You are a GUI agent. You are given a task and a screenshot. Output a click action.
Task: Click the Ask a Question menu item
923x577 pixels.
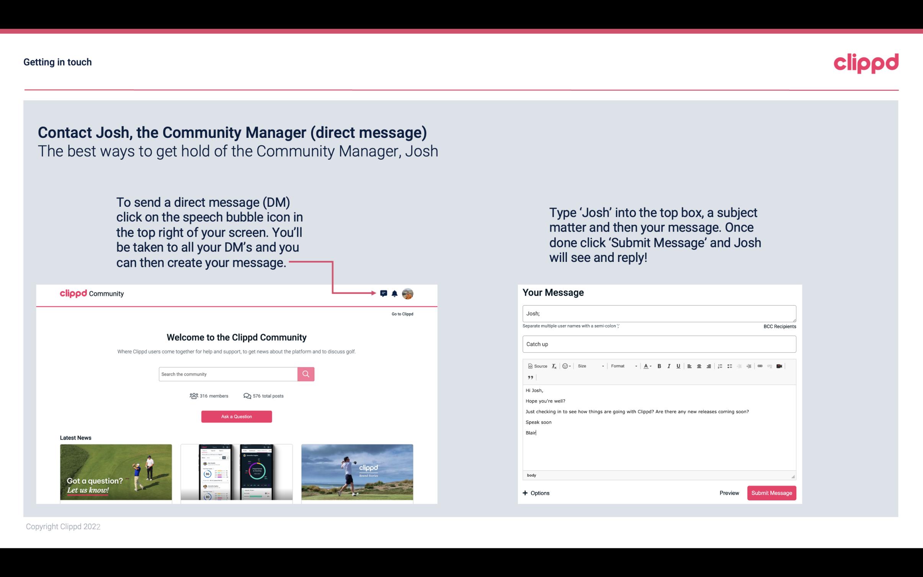point(237,416)
